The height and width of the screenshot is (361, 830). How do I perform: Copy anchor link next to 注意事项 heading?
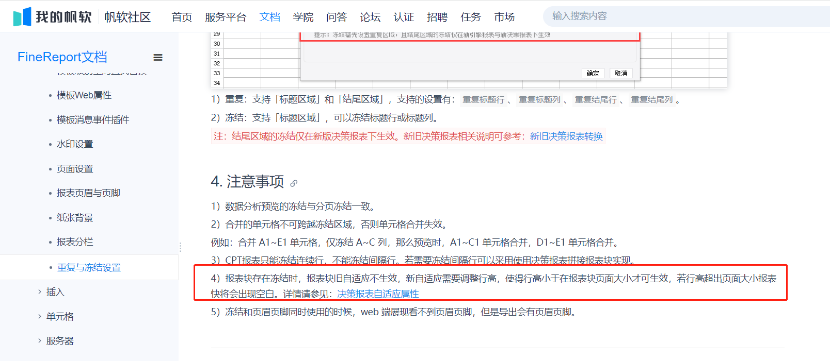pos(294,183)
